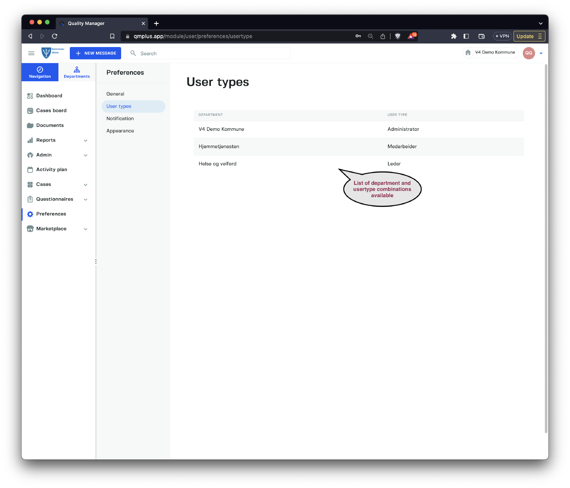Expand the Admin section chevron
Screen dimensions: 570x488
coord(85,155)
